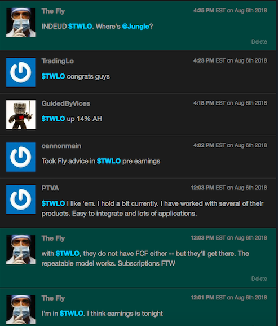Image resolution: width=278 pixels, height=326 pixels.
Task: Click The Fly avatar on the 12:01 PM post
Action: [x=21, y=310]
